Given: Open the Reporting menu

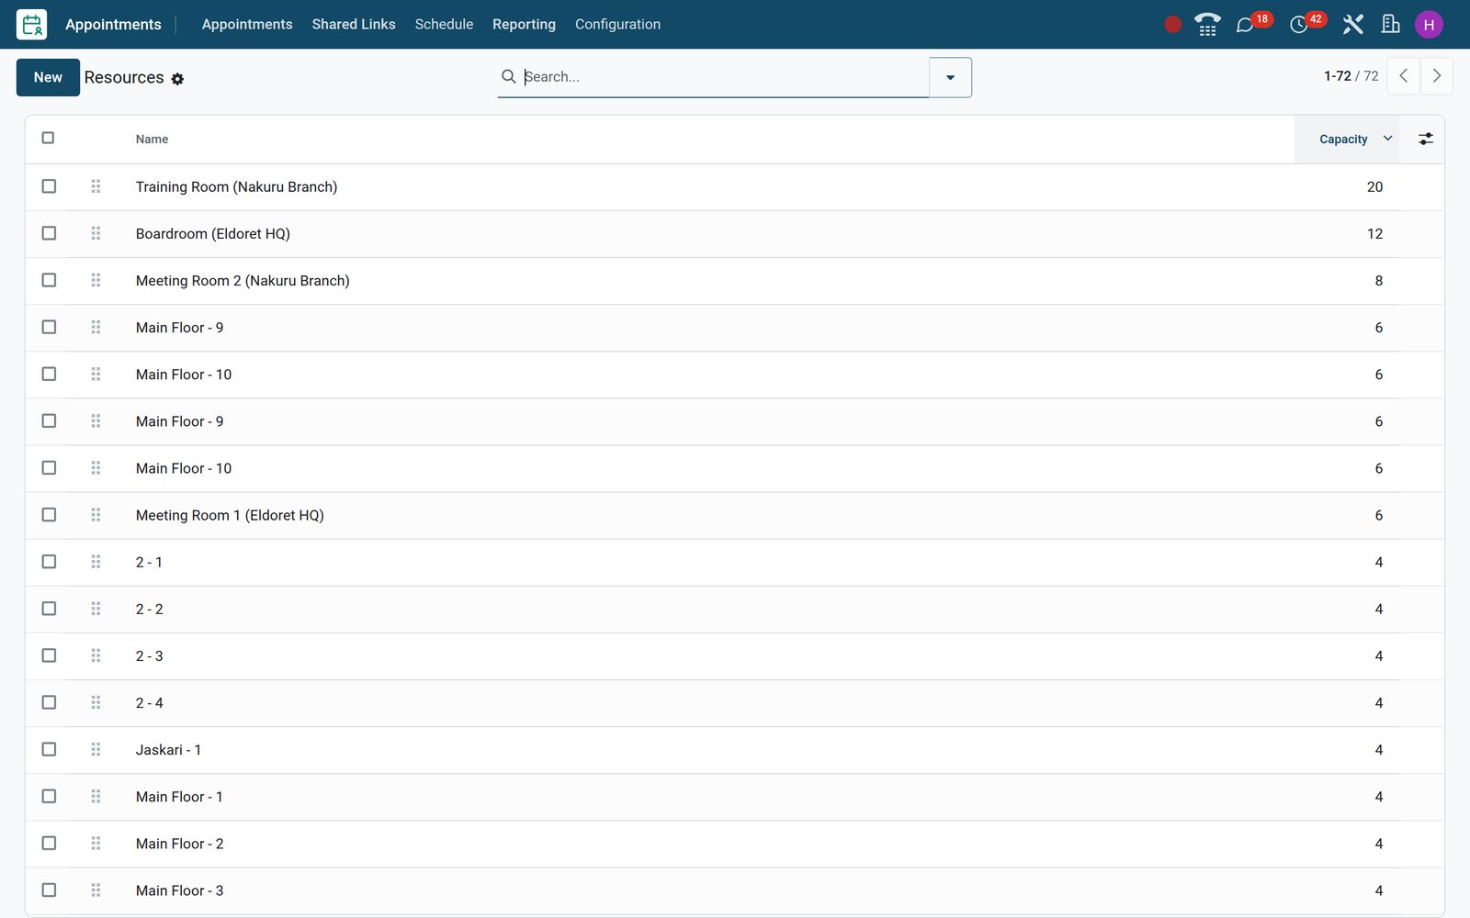Looking at the screenshot, I should coord(524,25).
